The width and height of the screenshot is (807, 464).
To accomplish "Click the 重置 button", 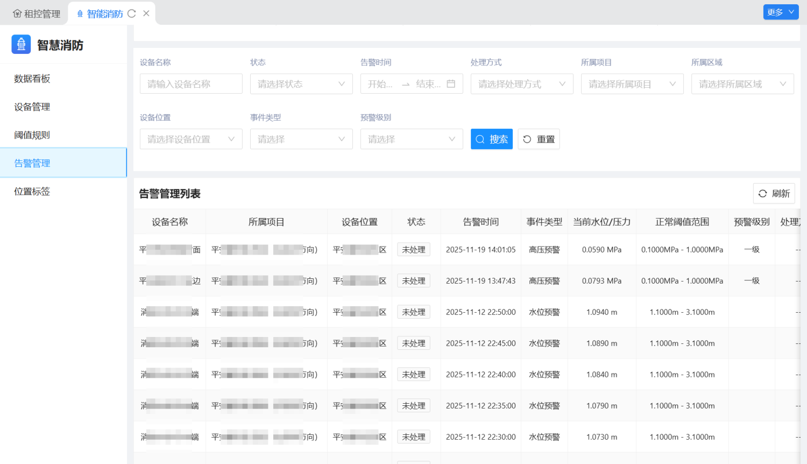I will (x=539, y=139).
